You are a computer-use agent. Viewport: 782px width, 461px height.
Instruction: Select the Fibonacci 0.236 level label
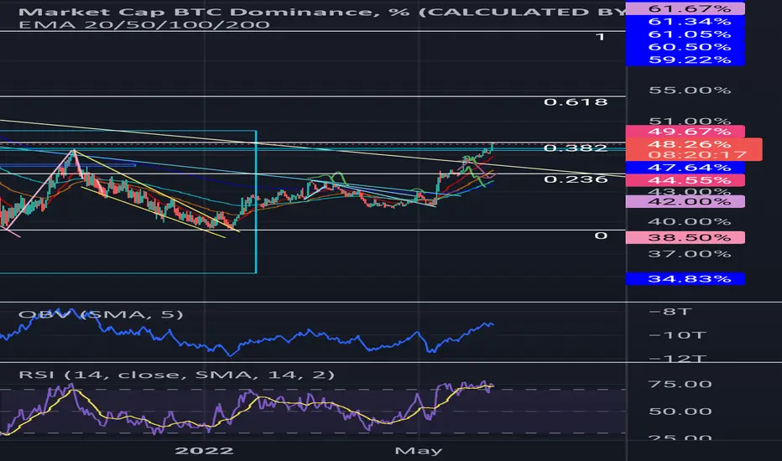(x=576, y=179)
